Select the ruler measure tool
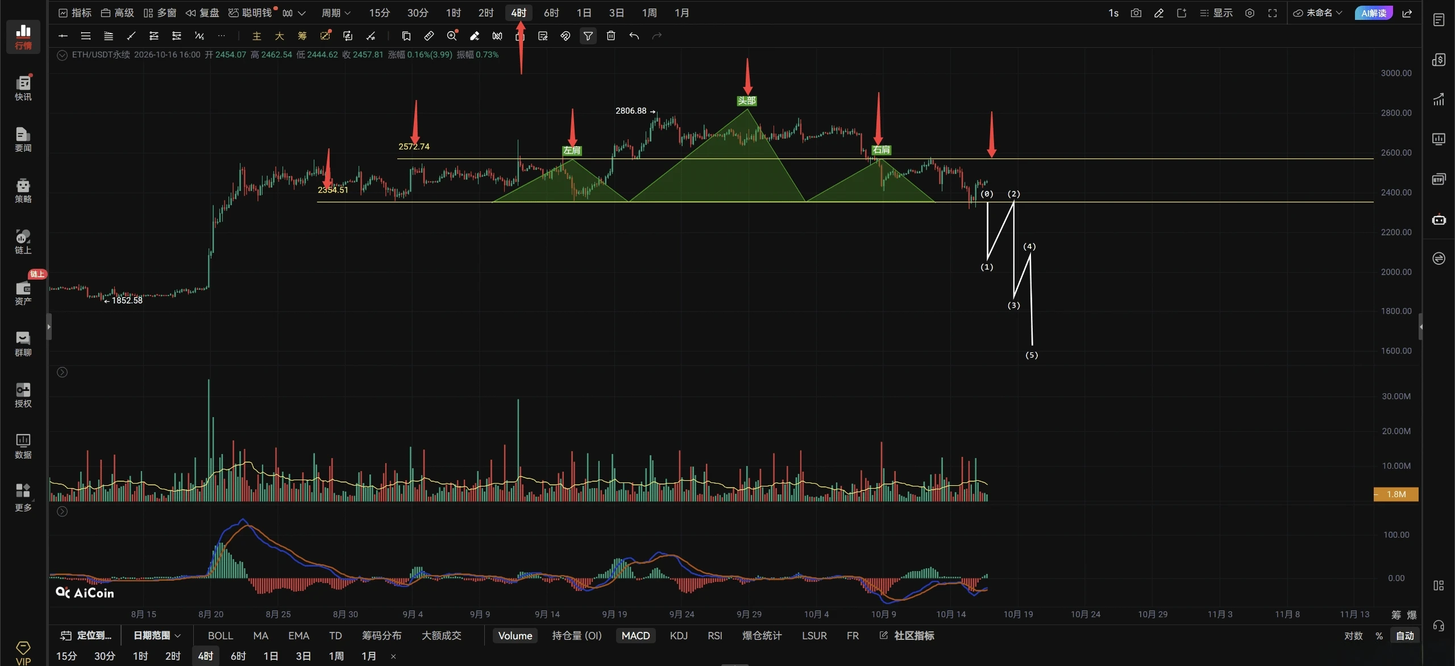Viewport: 1455px width, 666px height. 429,36
